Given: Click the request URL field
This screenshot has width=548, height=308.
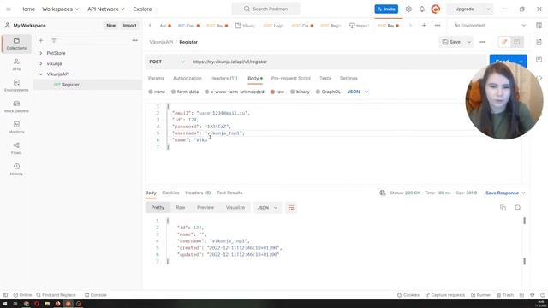Looking at the screenshot, I should (337, 62).
